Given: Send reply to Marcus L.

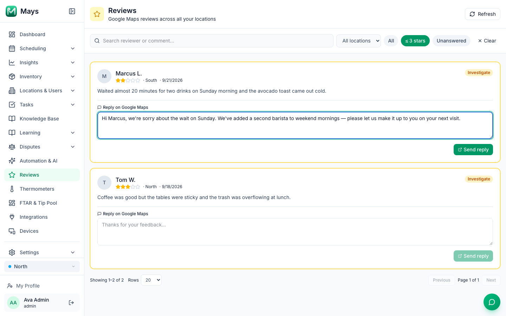Looking at the screenshot, I should pos(473,150).
